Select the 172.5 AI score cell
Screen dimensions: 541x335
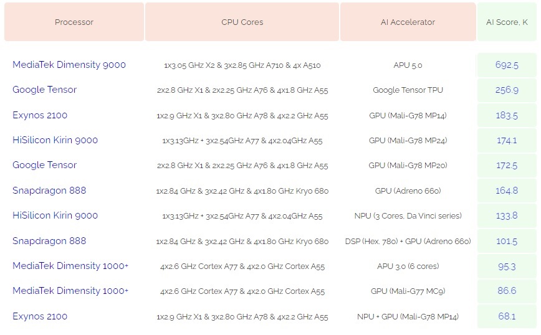coord(507,166)
